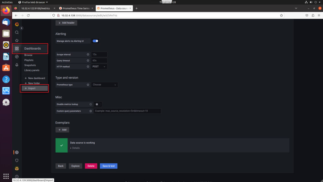Open a new browser tab
The height and width of the screenshot is (182, 323).
click(136, 9)
